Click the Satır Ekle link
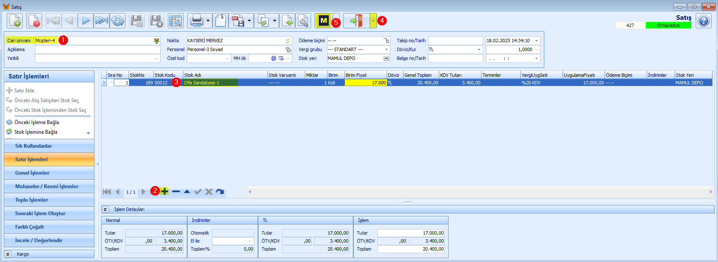The image size is (718, 262). (24, 91)
